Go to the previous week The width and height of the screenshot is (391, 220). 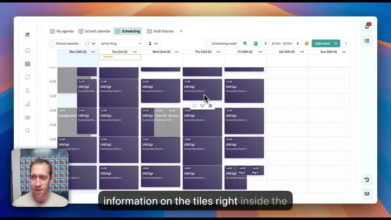(x=265, y=43)
